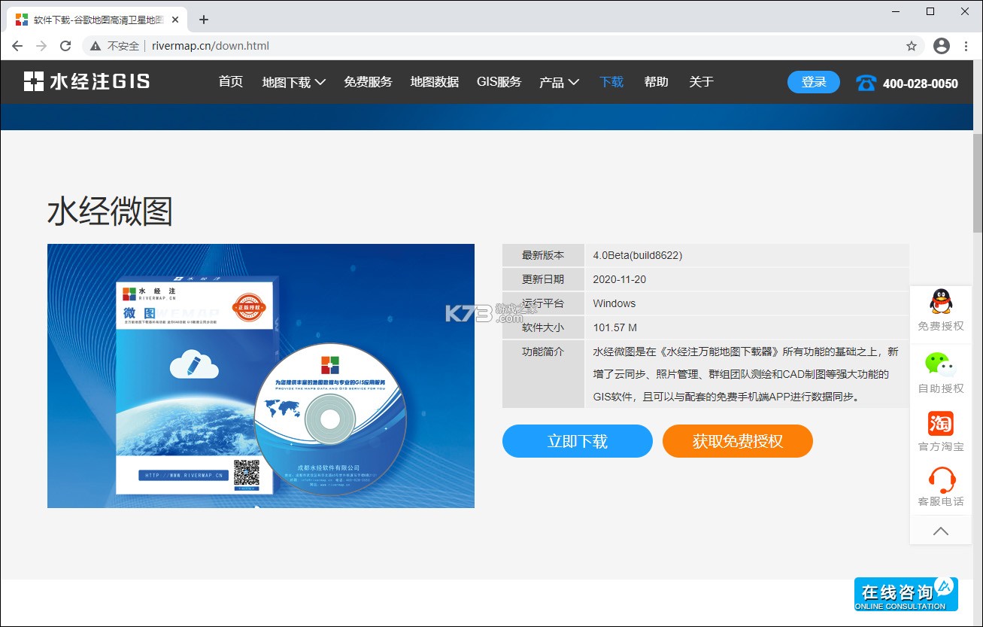Click the size value 101.57 M
The height and width of the screenshot is (627, 983).
pos(615,327)
